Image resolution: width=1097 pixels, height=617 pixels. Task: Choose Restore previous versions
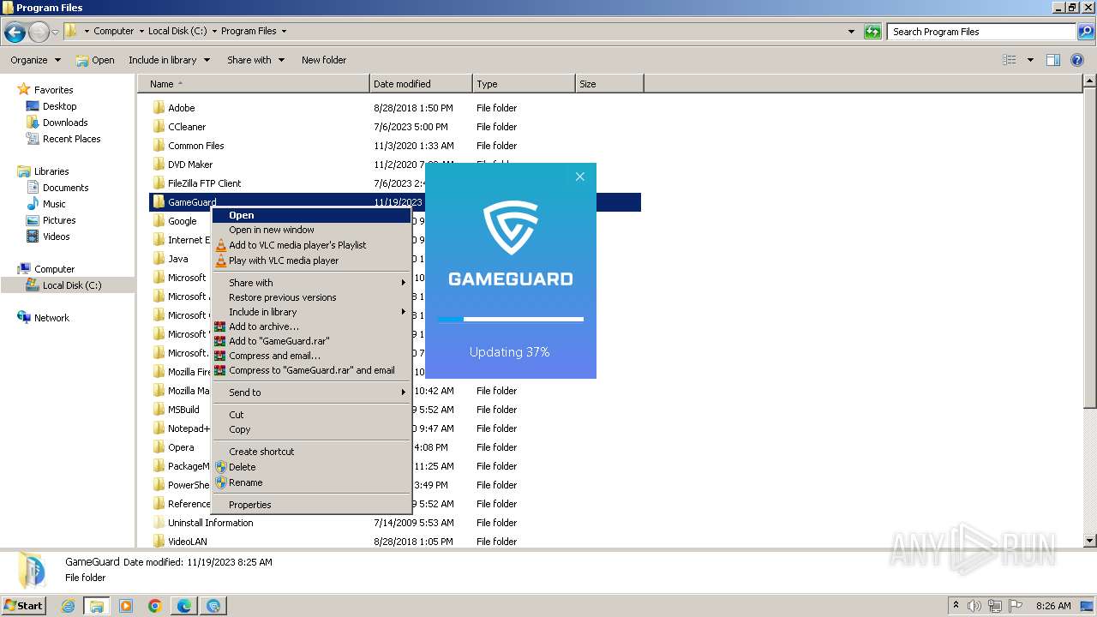(x=312, y=297)
